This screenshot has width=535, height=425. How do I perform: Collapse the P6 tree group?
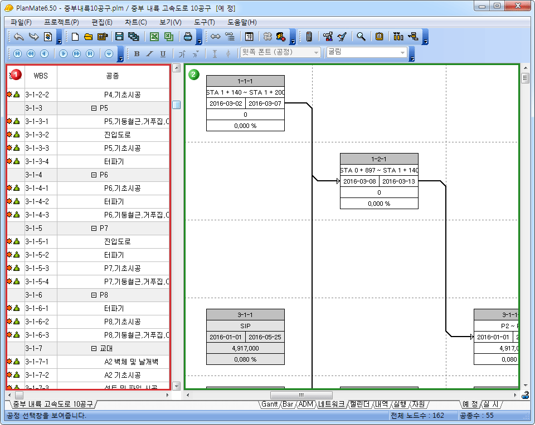pos(94,175)
